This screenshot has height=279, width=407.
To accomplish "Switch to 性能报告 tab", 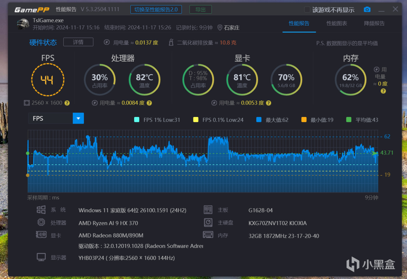I will point(299,23).
